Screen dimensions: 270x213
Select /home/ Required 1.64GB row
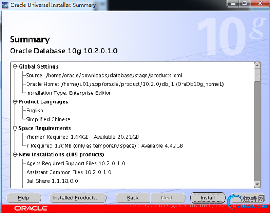[83, 137]
